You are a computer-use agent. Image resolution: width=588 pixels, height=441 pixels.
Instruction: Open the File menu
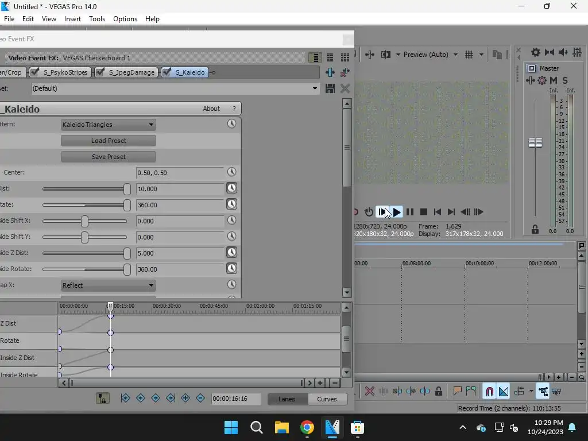9,19
